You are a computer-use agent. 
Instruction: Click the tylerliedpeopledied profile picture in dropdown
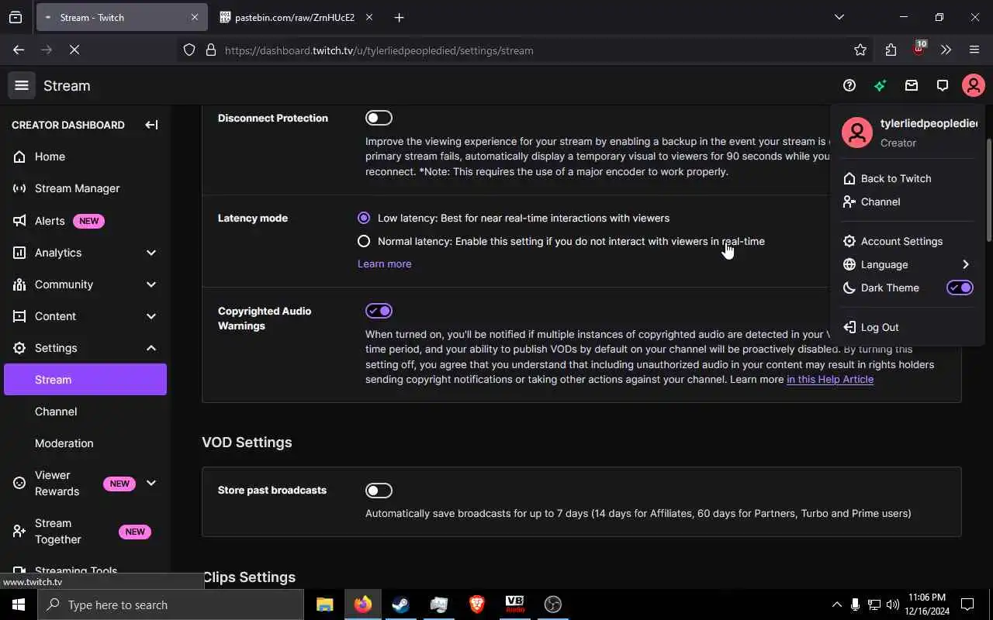[857, 133]
